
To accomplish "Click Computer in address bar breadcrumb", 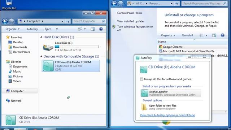I will [x=34, y=21].
